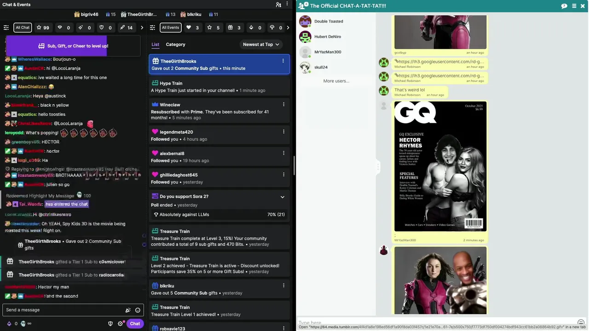Open chat settings gear icon

click(121, 324)
